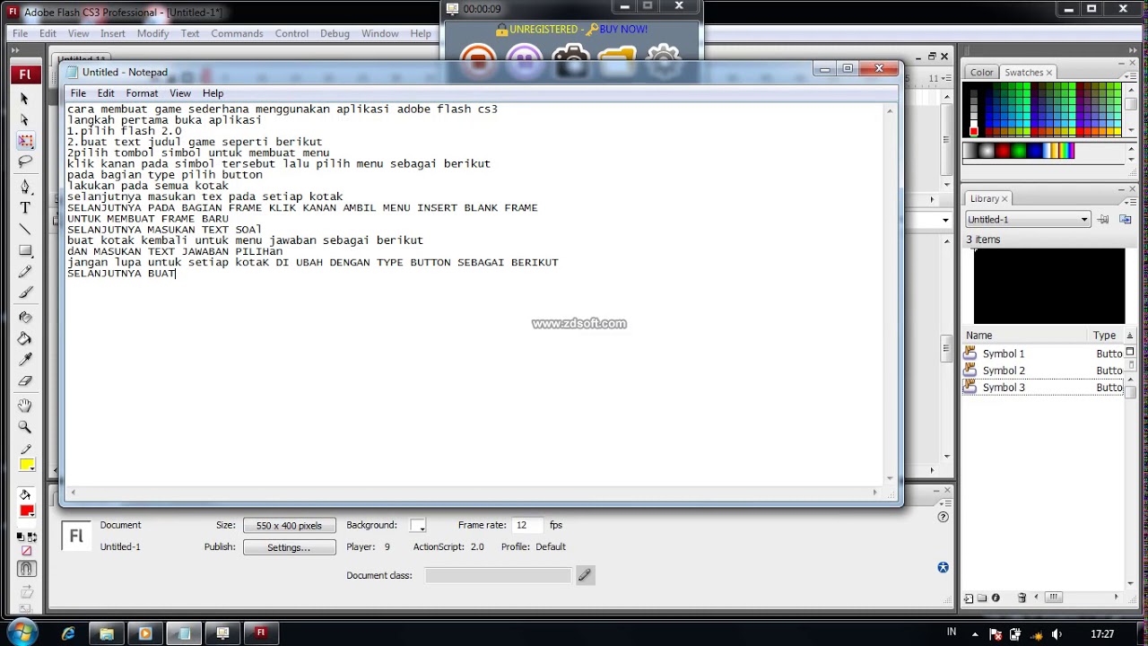Select the Eyedropper tool

(25, 360)
